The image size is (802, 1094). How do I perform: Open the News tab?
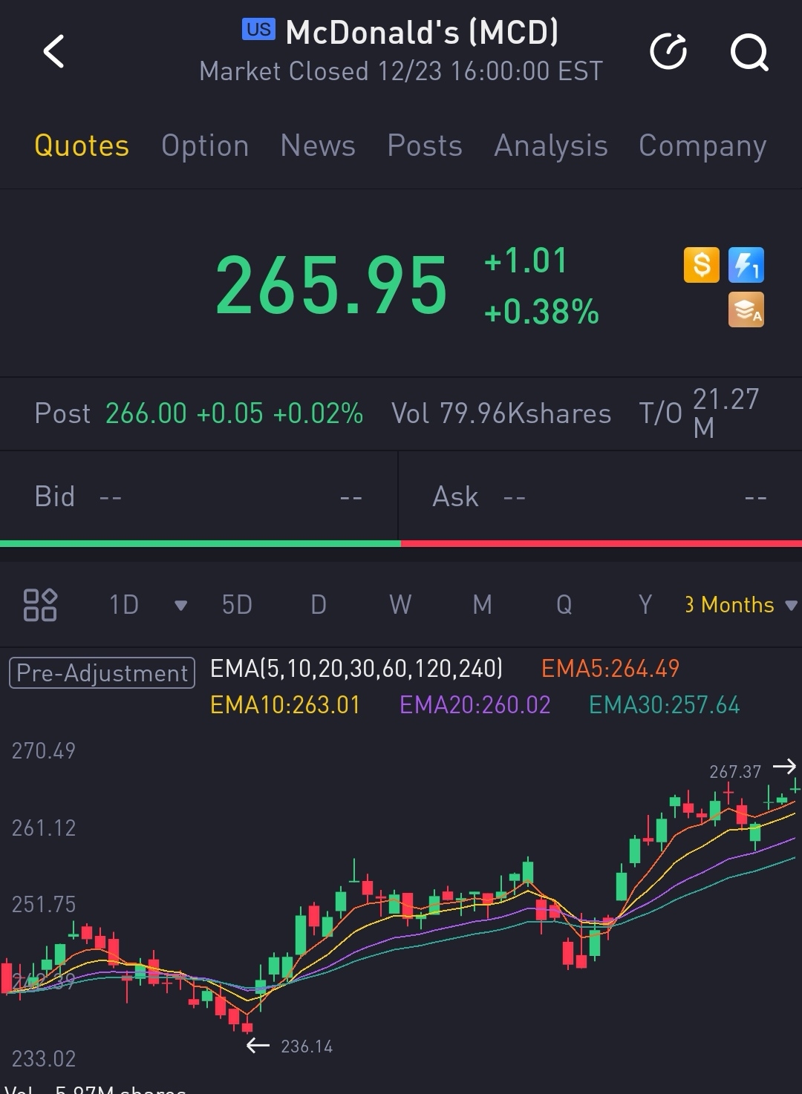point(318,145)
